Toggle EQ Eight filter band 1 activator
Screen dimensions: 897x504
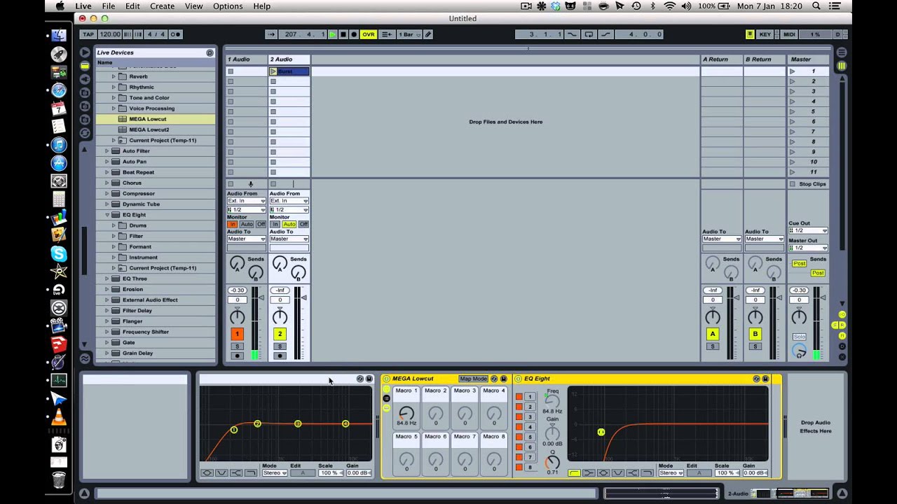[519, 397]
